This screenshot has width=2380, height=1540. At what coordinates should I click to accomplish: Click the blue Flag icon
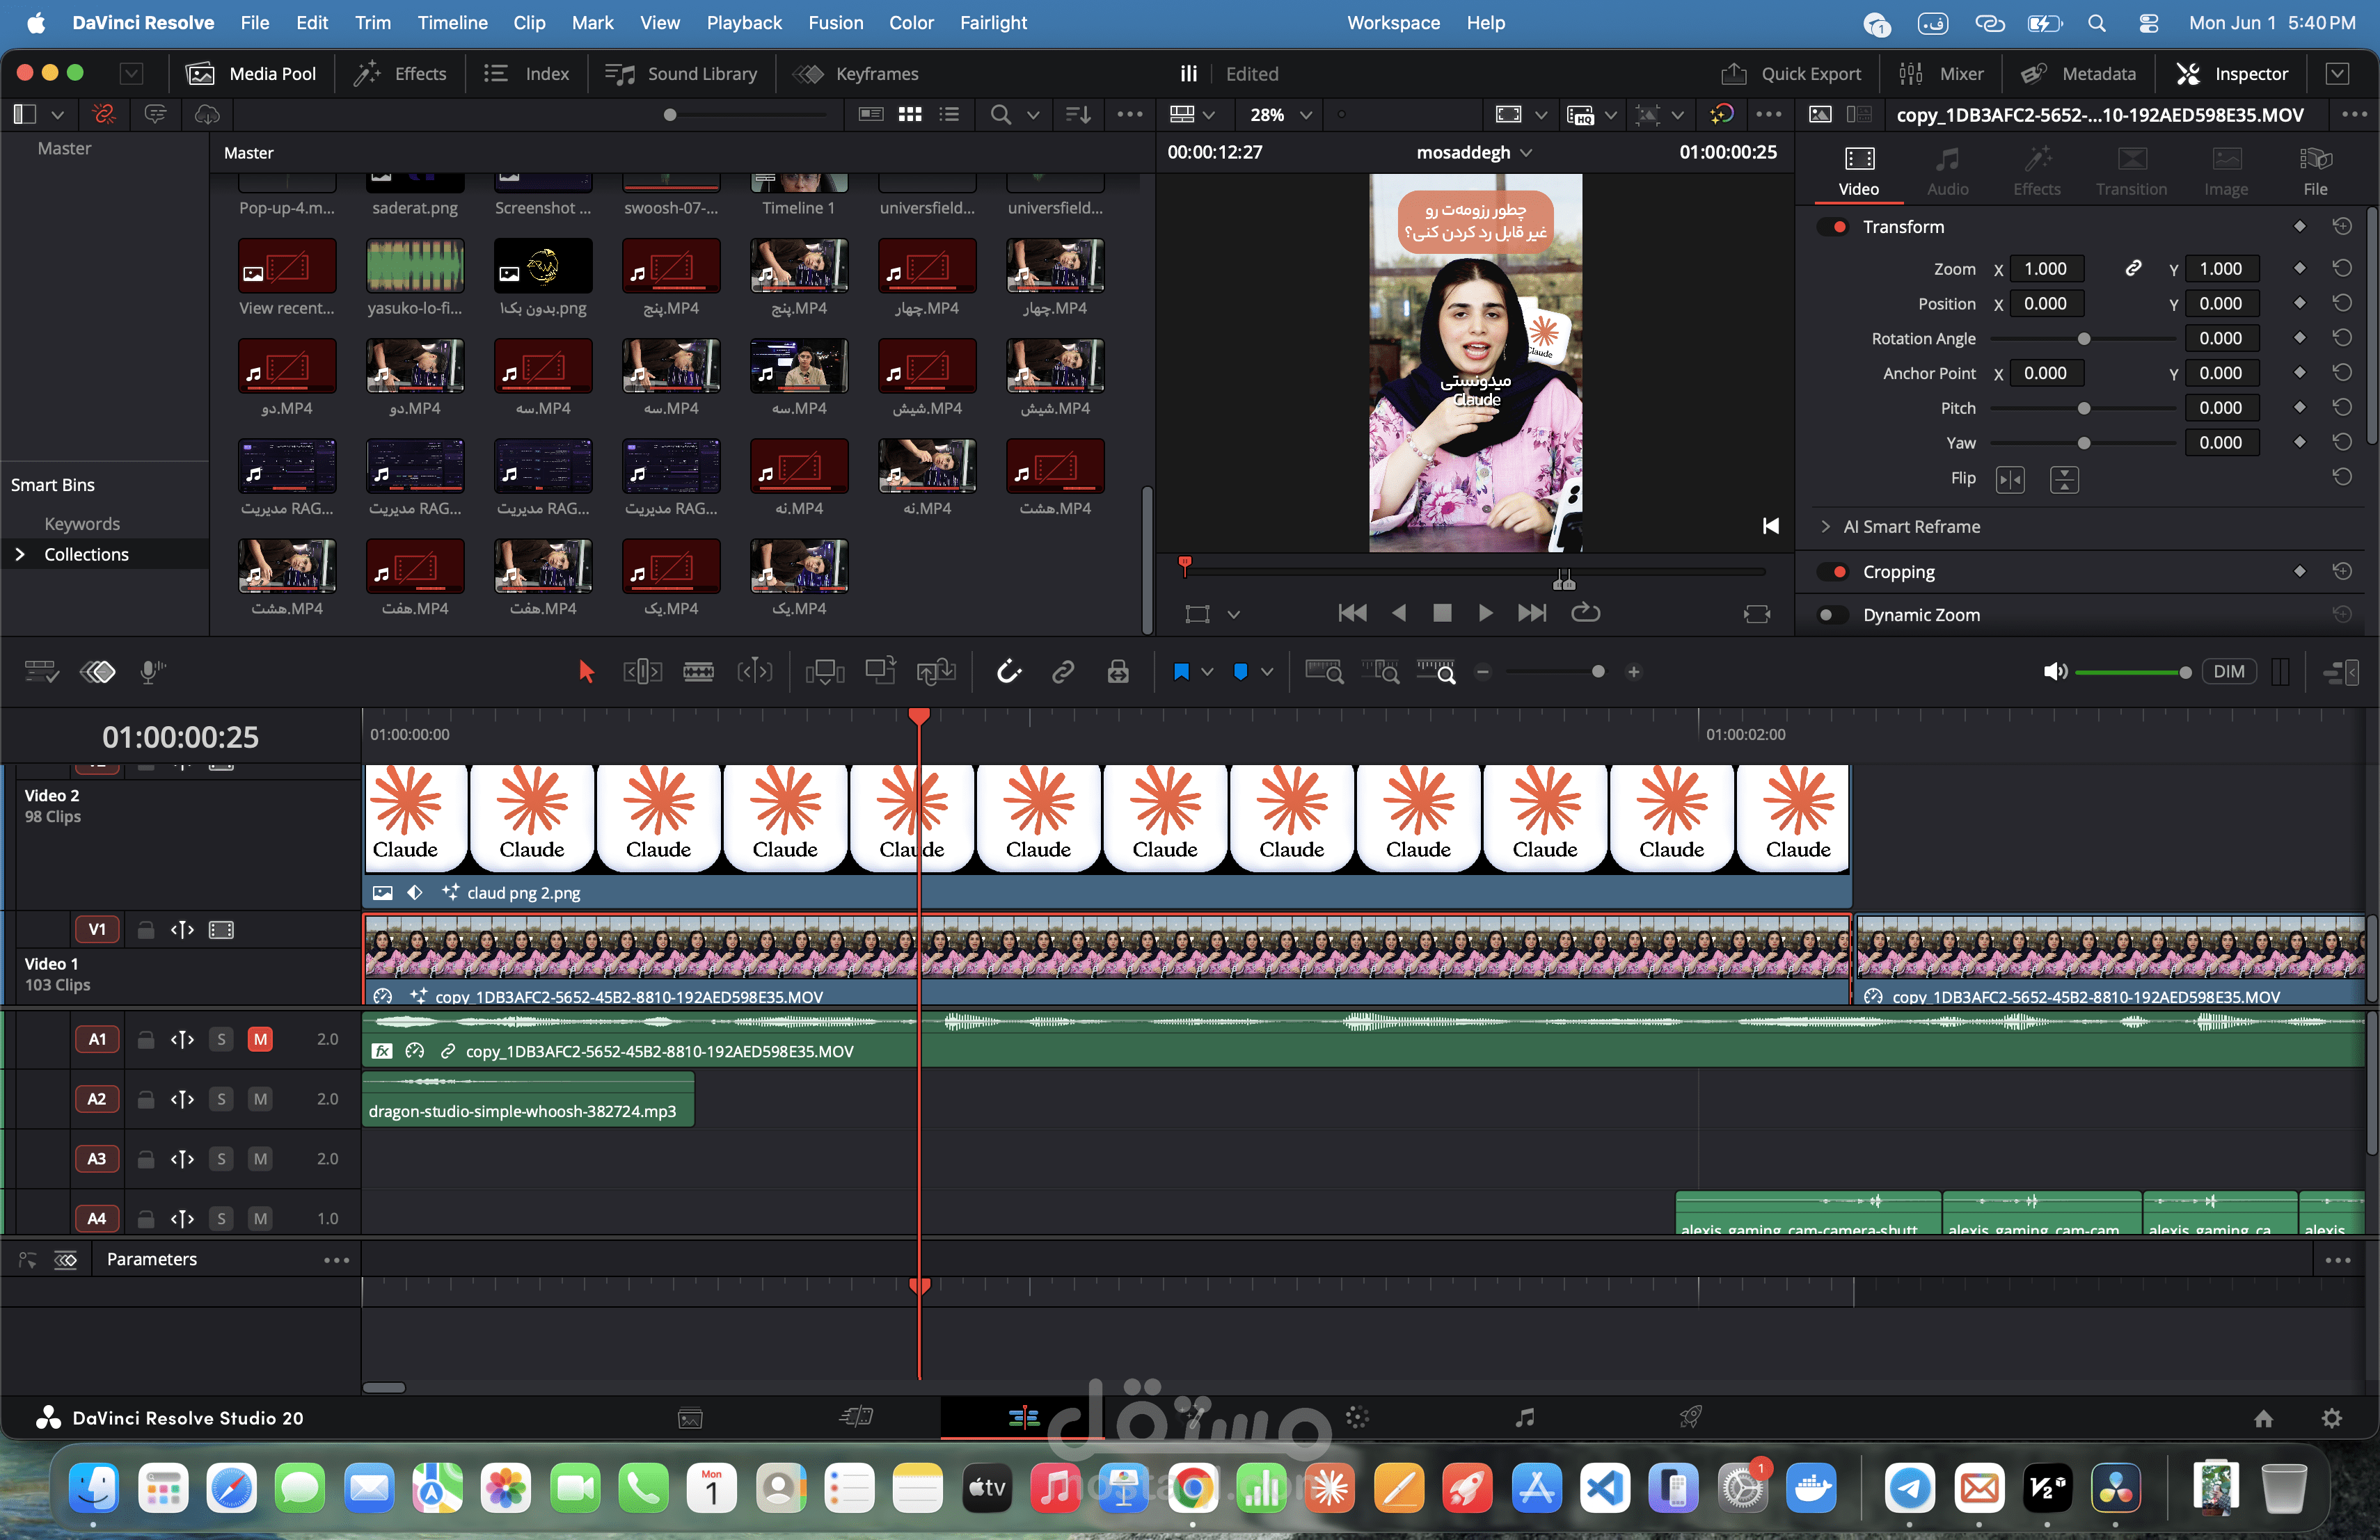coord(1181,671)
